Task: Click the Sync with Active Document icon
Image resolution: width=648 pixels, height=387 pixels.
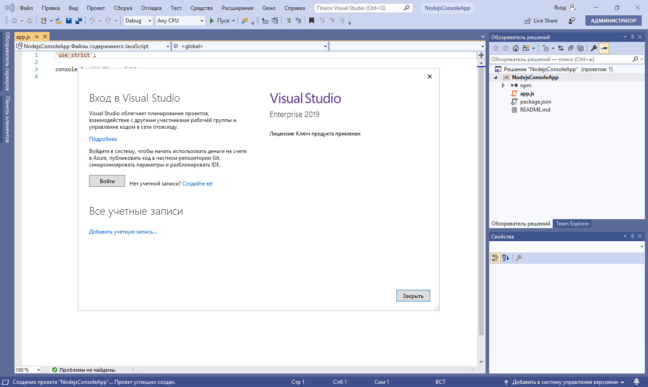Action: pos(561,48)
